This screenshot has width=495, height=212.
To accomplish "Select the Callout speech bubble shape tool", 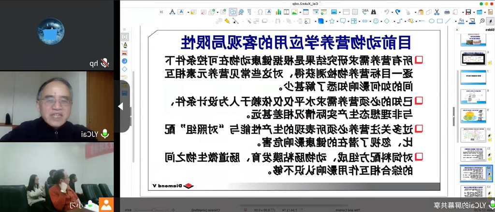I will [343, 21].
